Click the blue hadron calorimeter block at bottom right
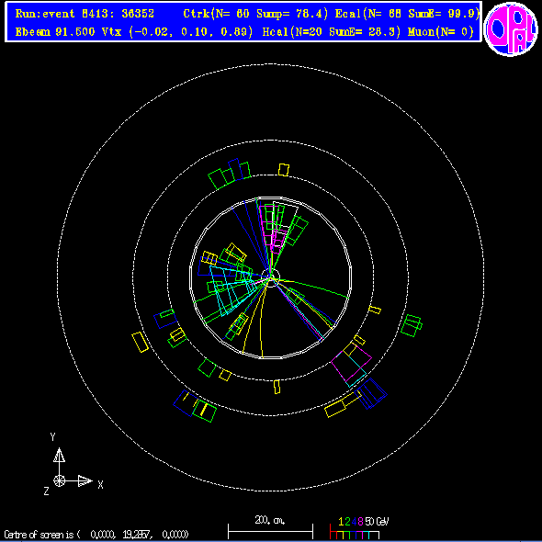 [x=372, y=393]
